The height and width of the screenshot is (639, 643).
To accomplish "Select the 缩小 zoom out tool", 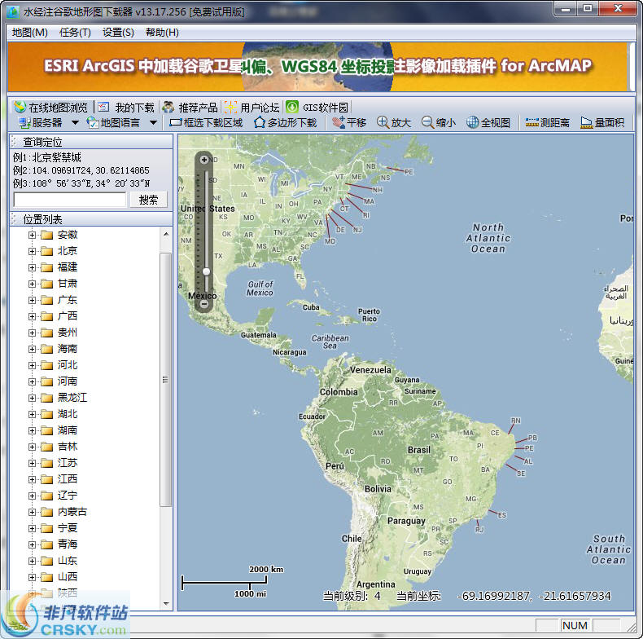I will click(439, 122).
